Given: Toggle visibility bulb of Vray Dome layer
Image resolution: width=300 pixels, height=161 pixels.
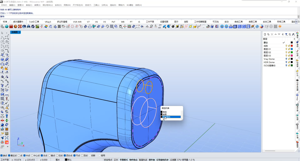Looking at the screenshot, I should [x=286, y=59].
